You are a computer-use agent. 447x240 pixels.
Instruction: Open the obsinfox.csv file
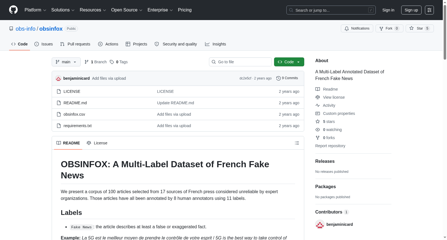pyautogui.click(x=74, y=114)
